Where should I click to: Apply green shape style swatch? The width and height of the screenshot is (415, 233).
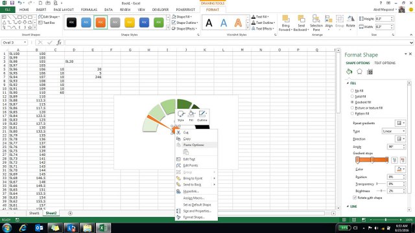tap(158, 23)
